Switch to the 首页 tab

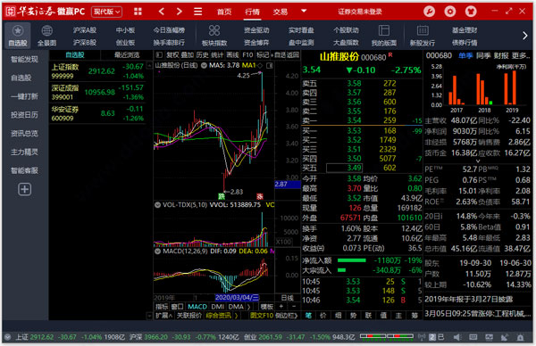pyautogui.click(x=224, y=12)
